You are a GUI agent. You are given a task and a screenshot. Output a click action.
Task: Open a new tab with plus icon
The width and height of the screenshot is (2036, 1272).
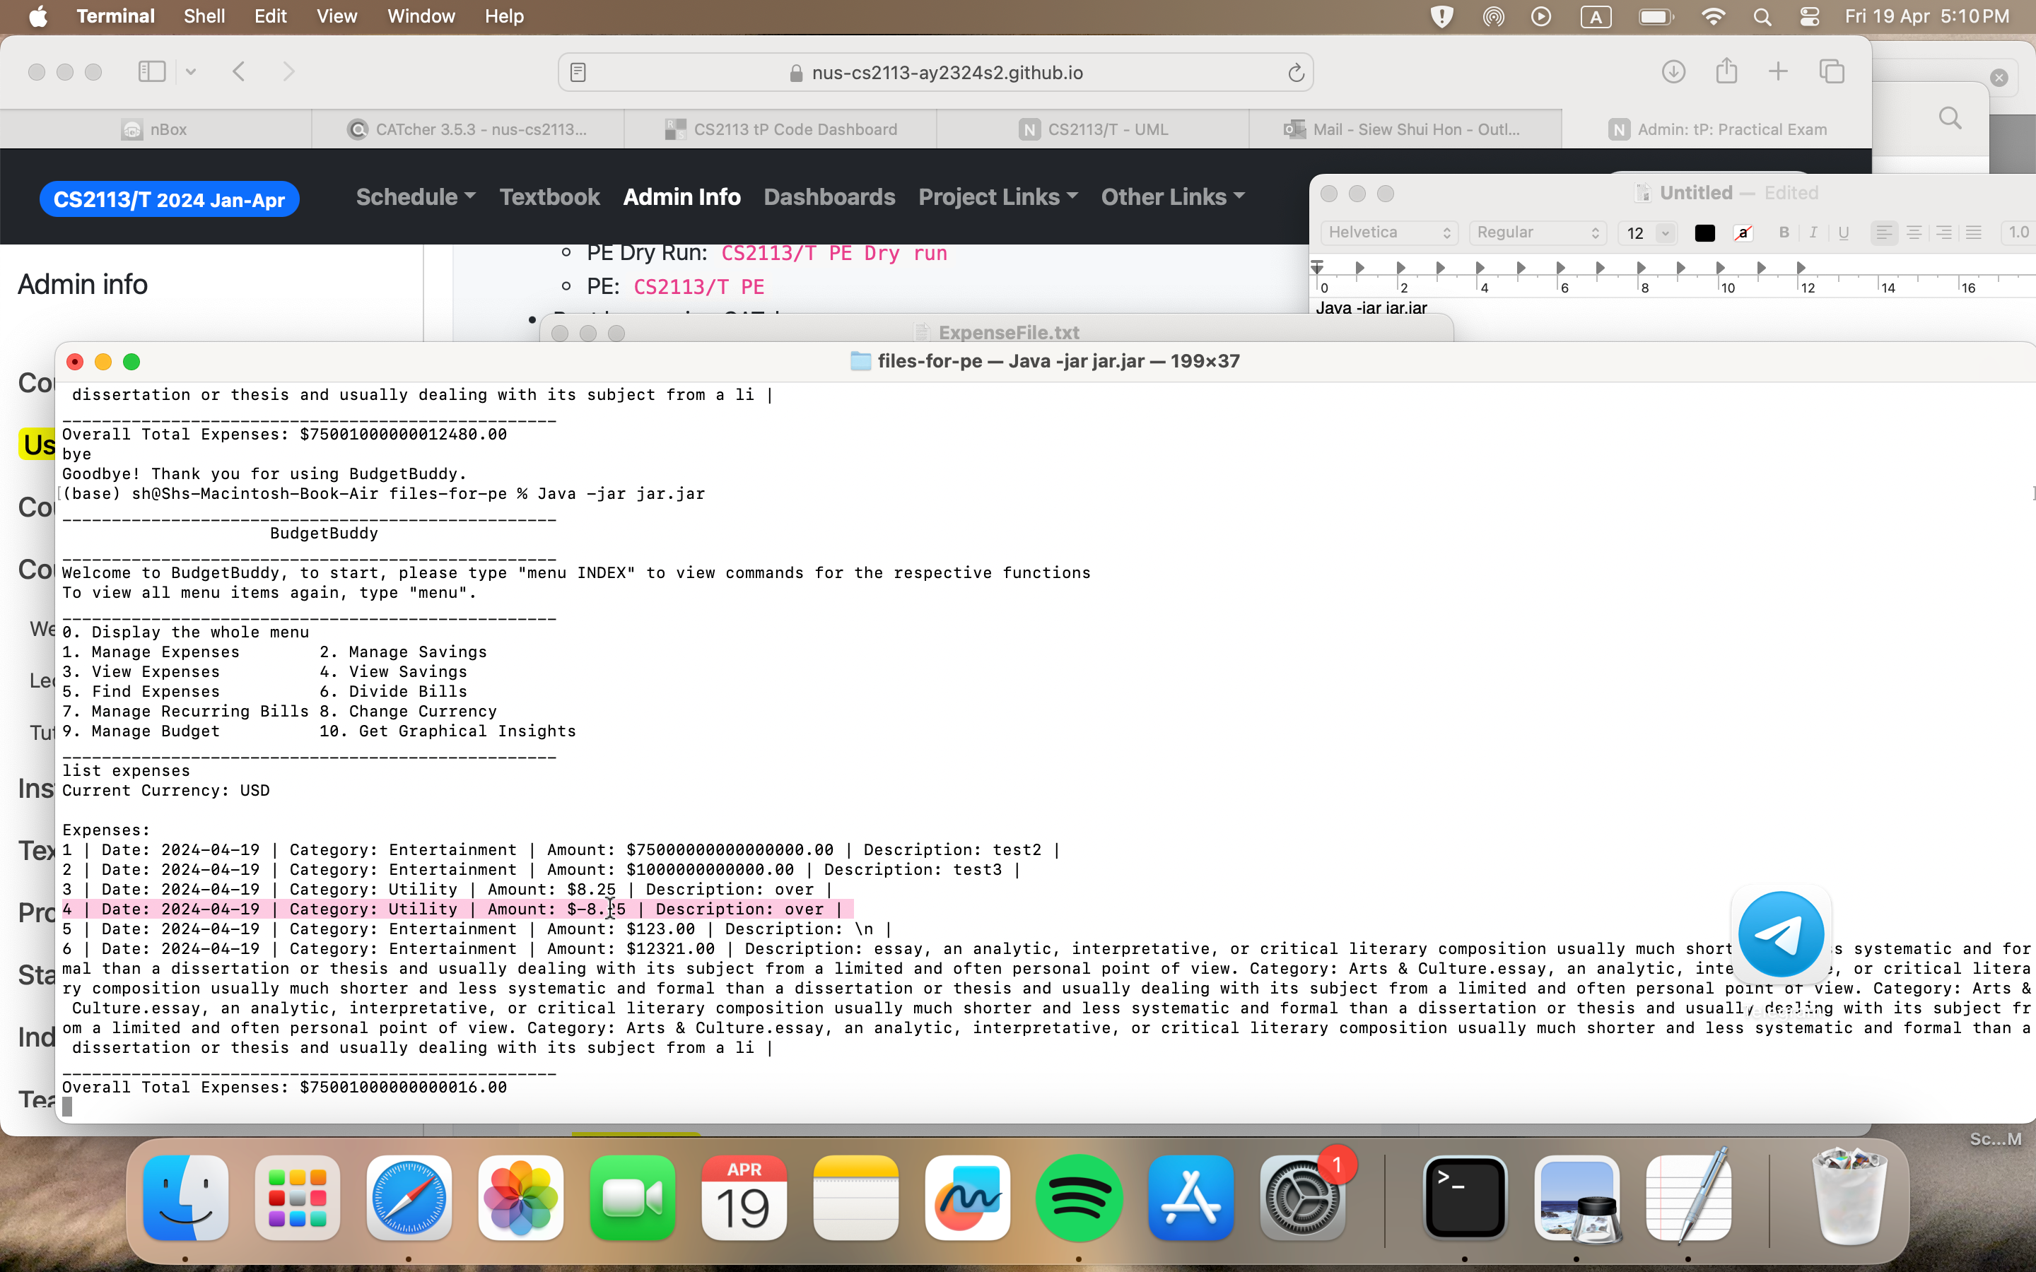click(x=1778, y=71)
